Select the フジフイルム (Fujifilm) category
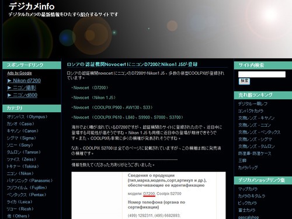Viewport: 292px width, 219px height. tap(27, 187)
